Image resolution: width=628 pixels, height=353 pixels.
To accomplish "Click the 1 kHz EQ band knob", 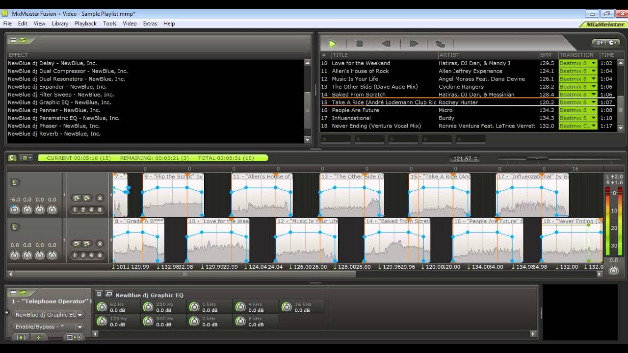I will [194, 307].
